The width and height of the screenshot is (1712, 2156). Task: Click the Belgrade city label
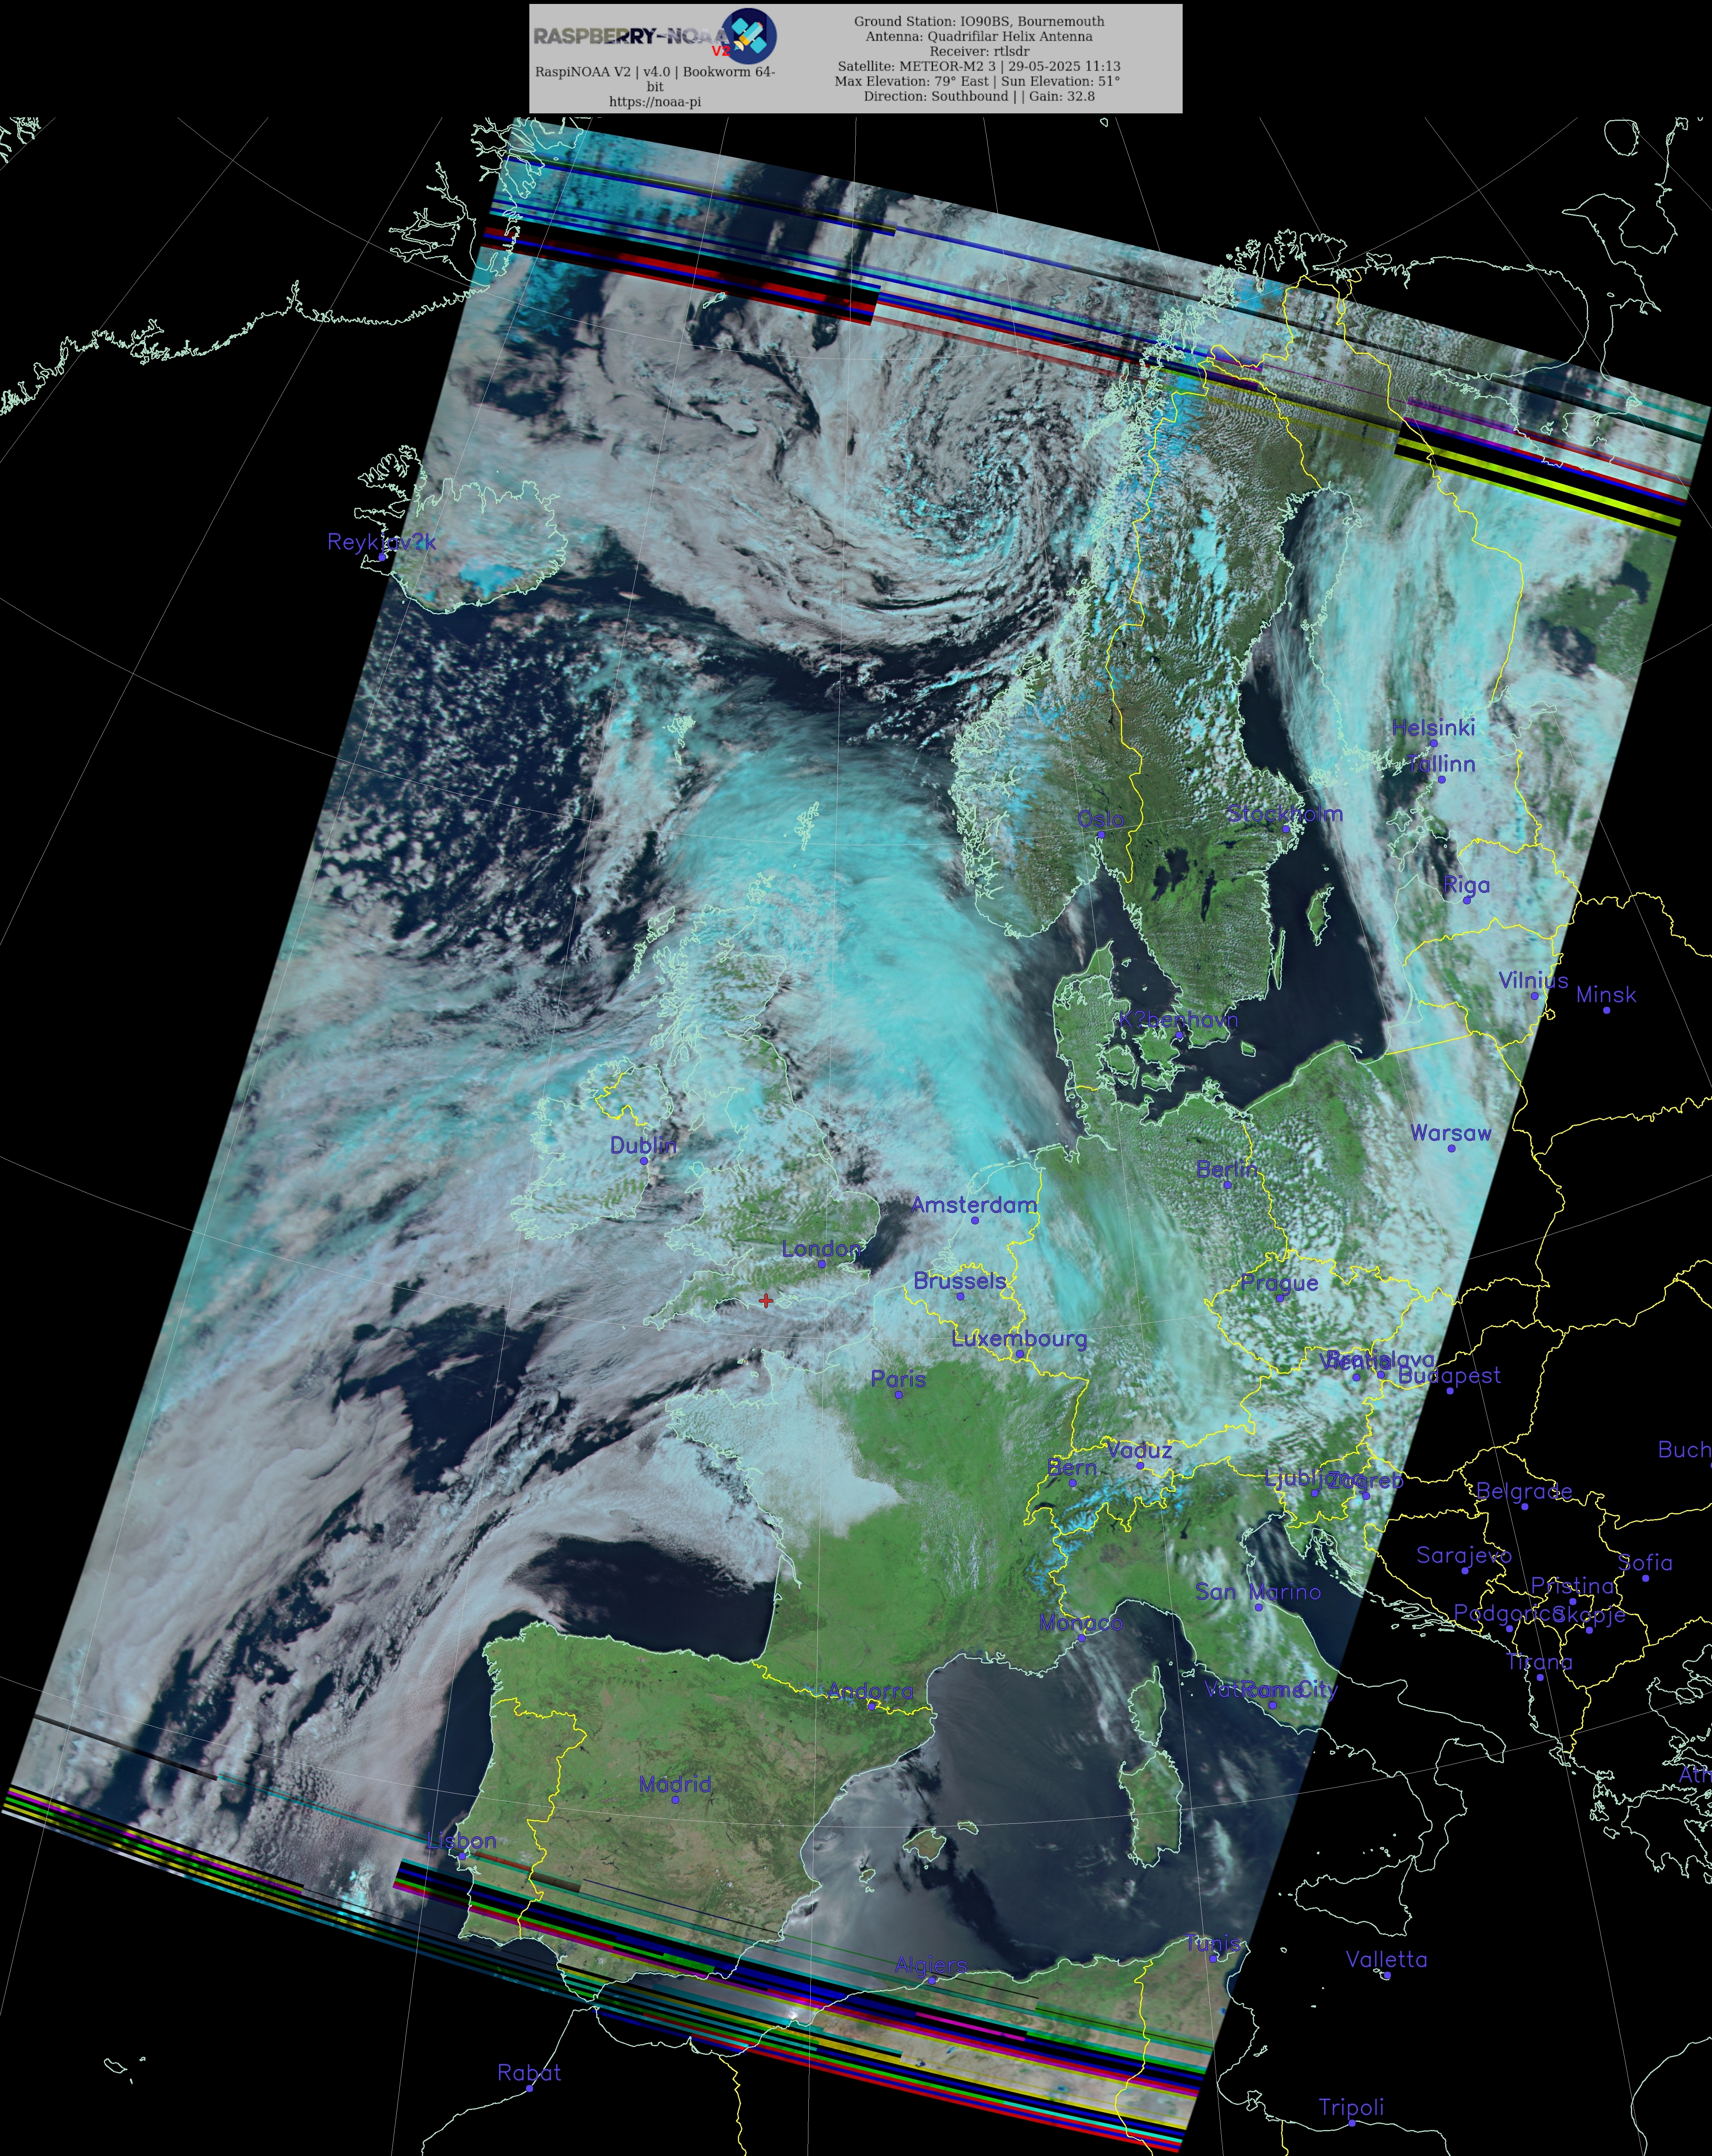[x=1524, y=1491]
